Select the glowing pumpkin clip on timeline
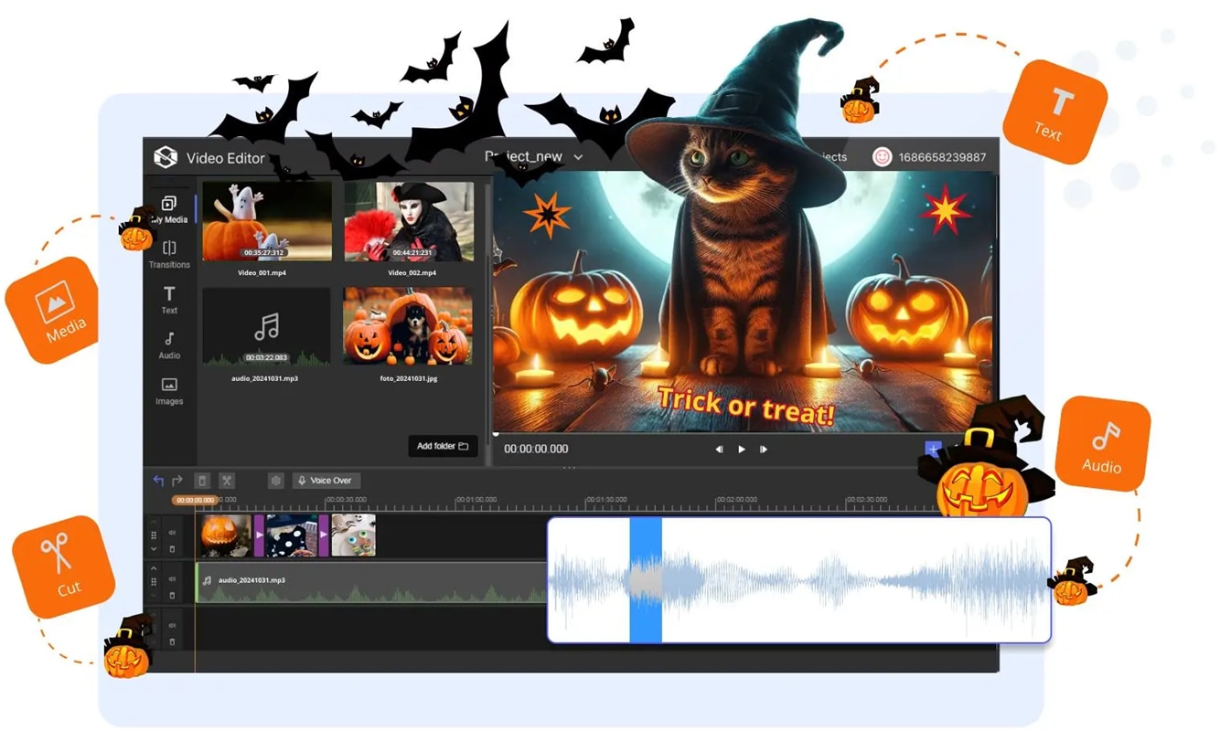 tap(226, 535)
